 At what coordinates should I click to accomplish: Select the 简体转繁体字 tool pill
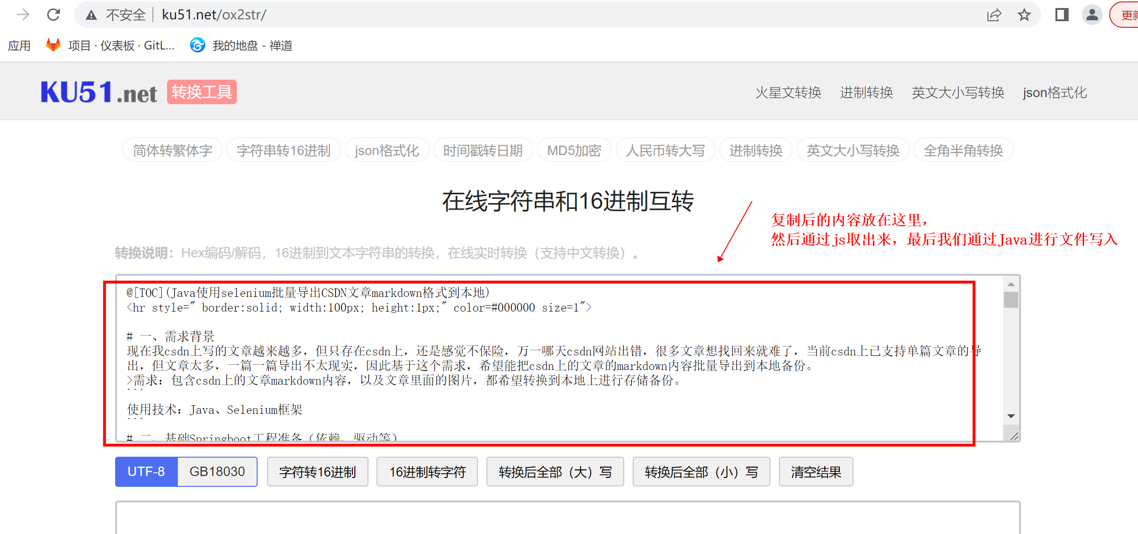(x=172, y=150)
